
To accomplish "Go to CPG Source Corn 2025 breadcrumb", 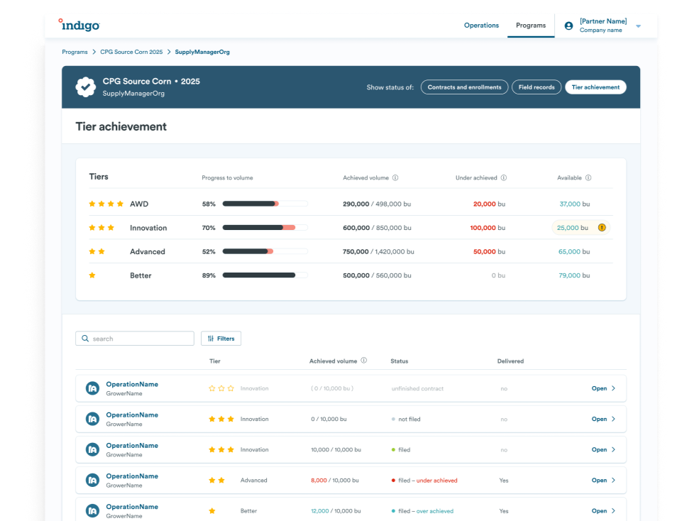I will (131, 52).
